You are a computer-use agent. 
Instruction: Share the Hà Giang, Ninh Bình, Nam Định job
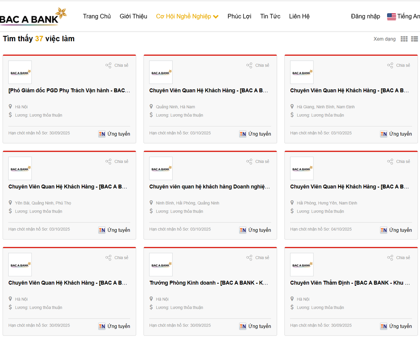[399, 65]
